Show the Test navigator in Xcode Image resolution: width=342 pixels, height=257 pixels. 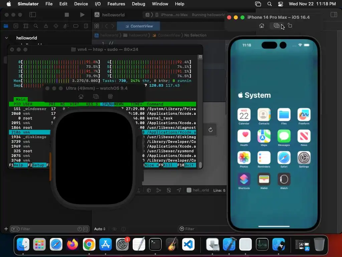click(56, 26)
